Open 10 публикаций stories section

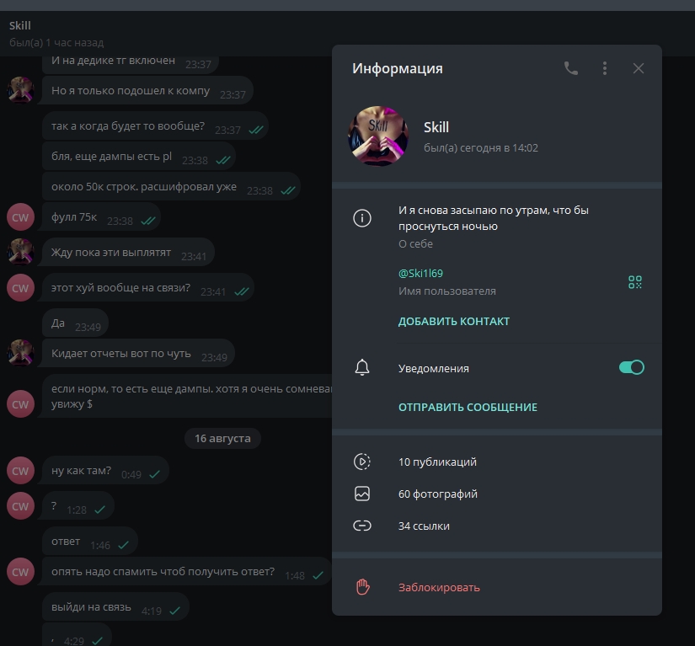pos(497,462)
